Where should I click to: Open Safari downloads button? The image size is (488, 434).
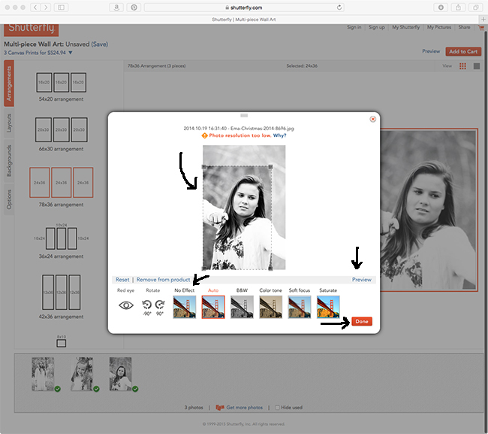[441, 8]
